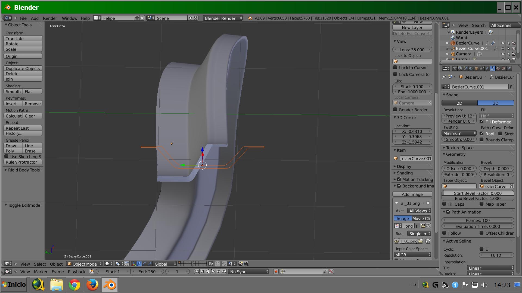Switch shape to 2D
The height and width of the screenshot is (293, 522).
coord(459,103)
